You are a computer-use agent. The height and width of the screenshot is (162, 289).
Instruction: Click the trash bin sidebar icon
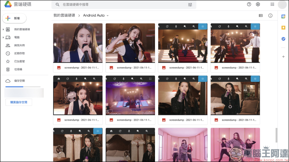(8, 69)
